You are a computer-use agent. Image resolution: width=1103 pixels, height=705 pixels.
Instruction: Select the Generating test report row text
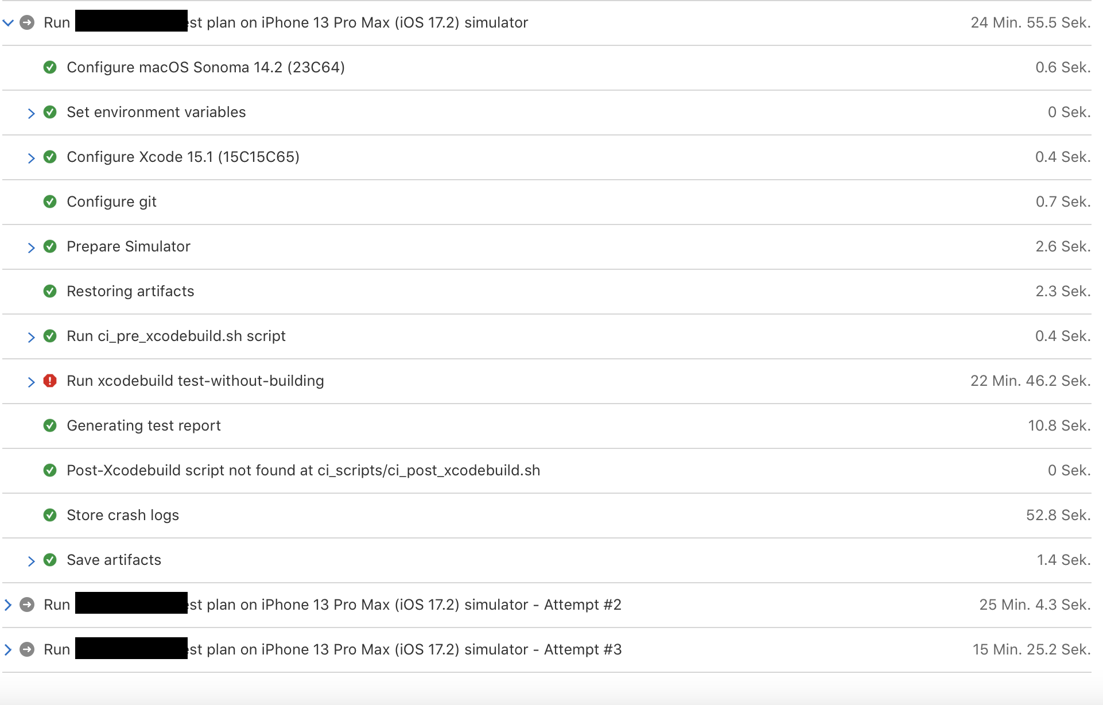click(143, 425)
